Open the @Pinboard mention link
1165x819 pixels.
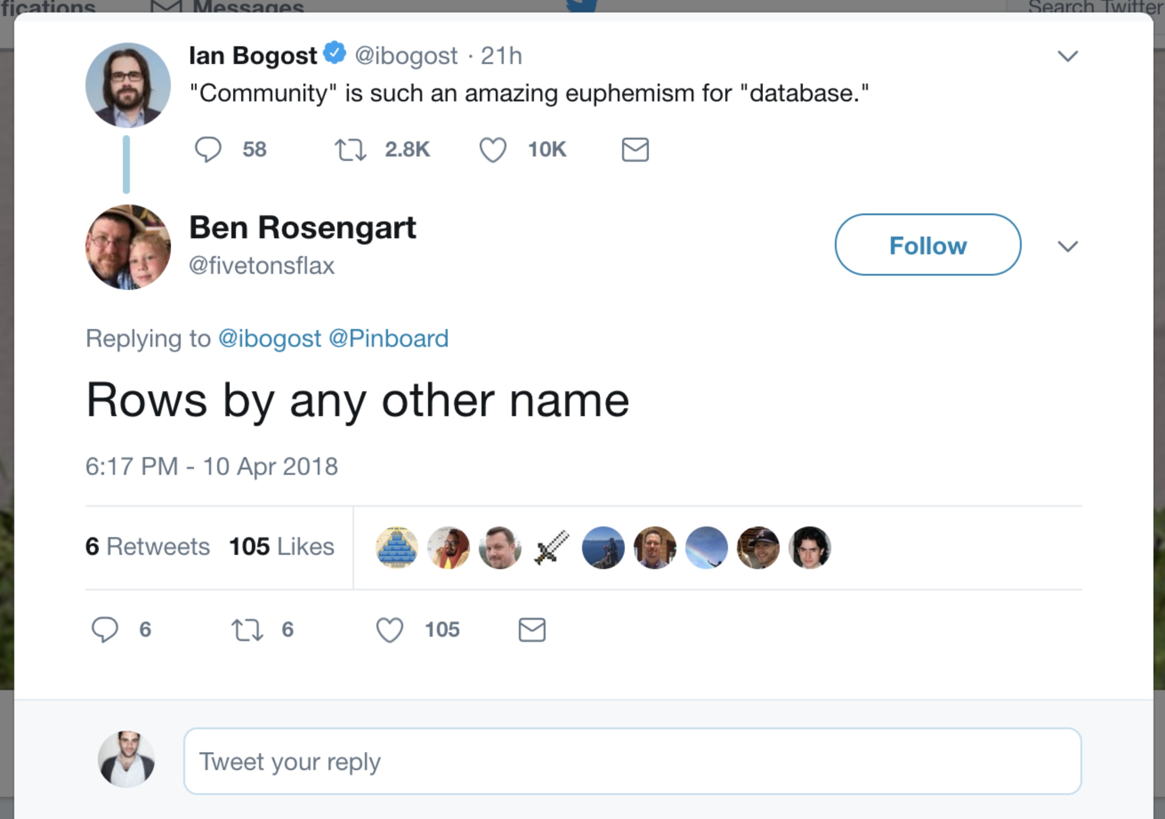point(388,339)
